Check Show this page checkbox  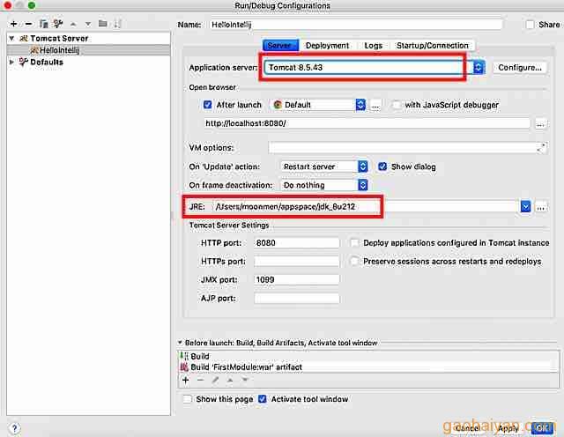click(x=188, y=399)
